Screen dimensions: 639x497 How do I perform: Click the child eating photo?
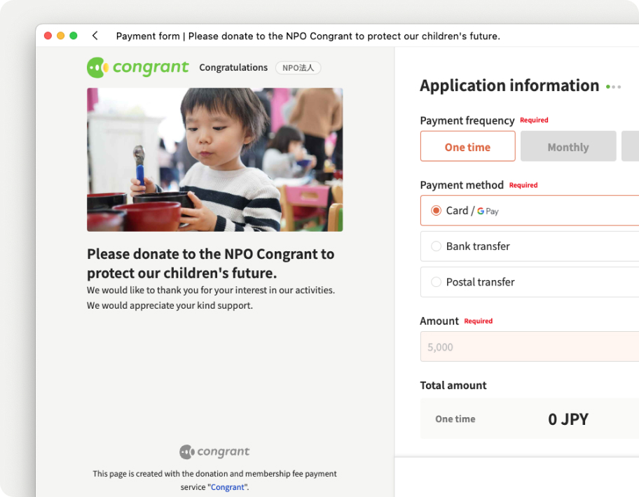click(x=215, y=160)
